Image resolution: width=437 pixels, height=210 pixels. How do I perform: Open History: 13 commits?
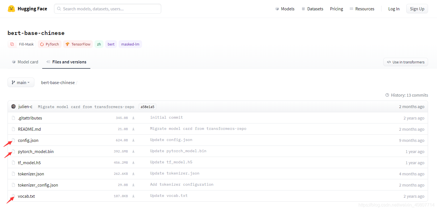[407, 95]
